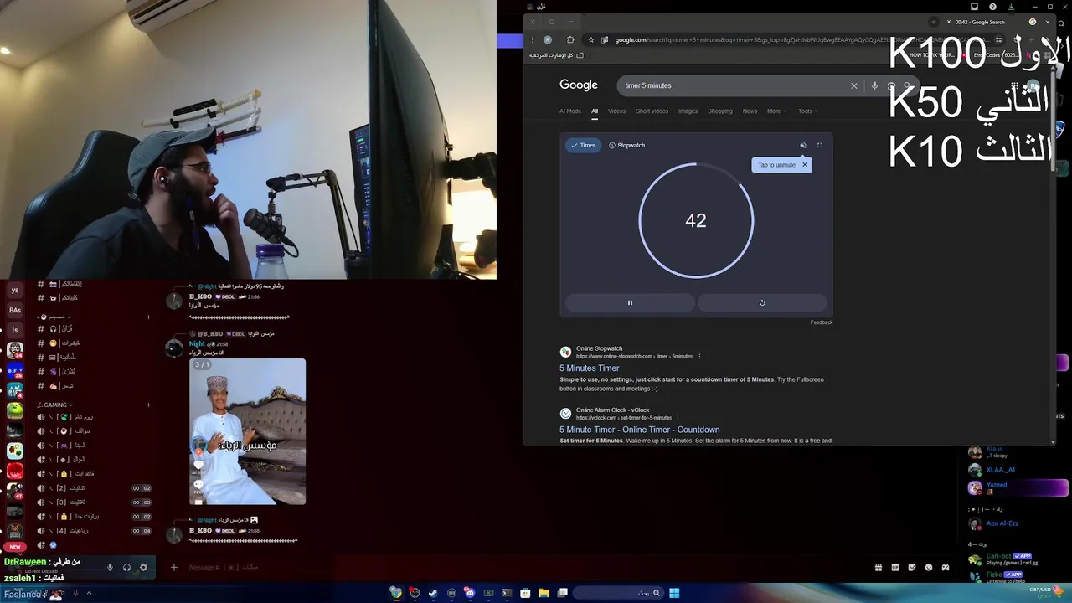Open the game controller apps icon
1072x603 pixels.
click(945, 567)
